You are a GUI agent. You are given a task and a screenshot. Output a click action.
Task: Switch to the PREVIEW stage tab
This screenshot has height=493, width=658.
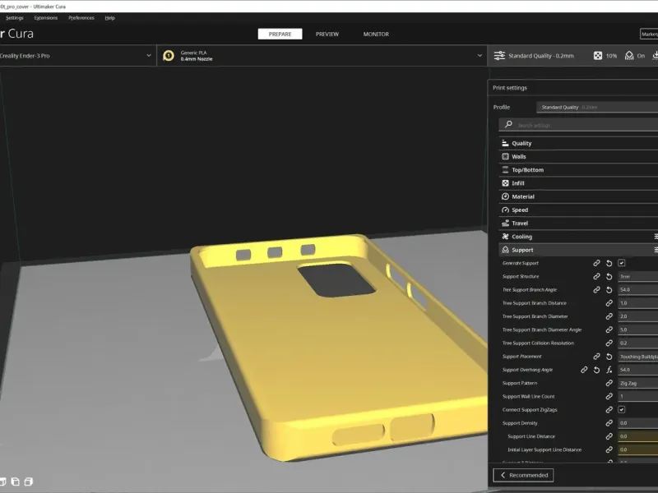pyautogui.click(x=327, y=34)
